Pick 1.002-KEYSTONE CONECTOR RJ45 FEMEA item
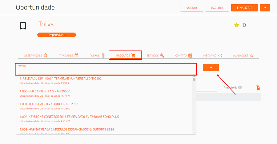This screenshot has height=144, width=277. [104, 119]
